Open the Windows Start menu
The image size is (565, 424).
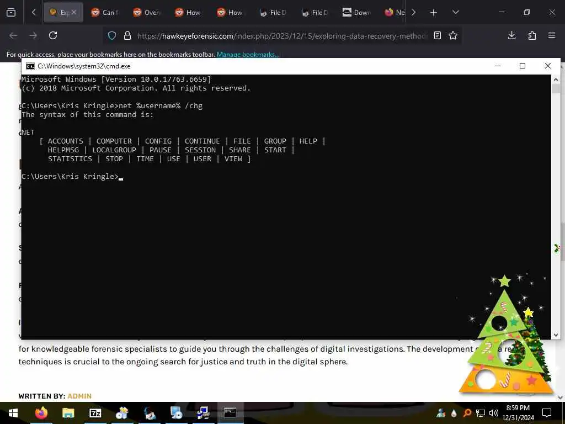click(x=13, y=413)
